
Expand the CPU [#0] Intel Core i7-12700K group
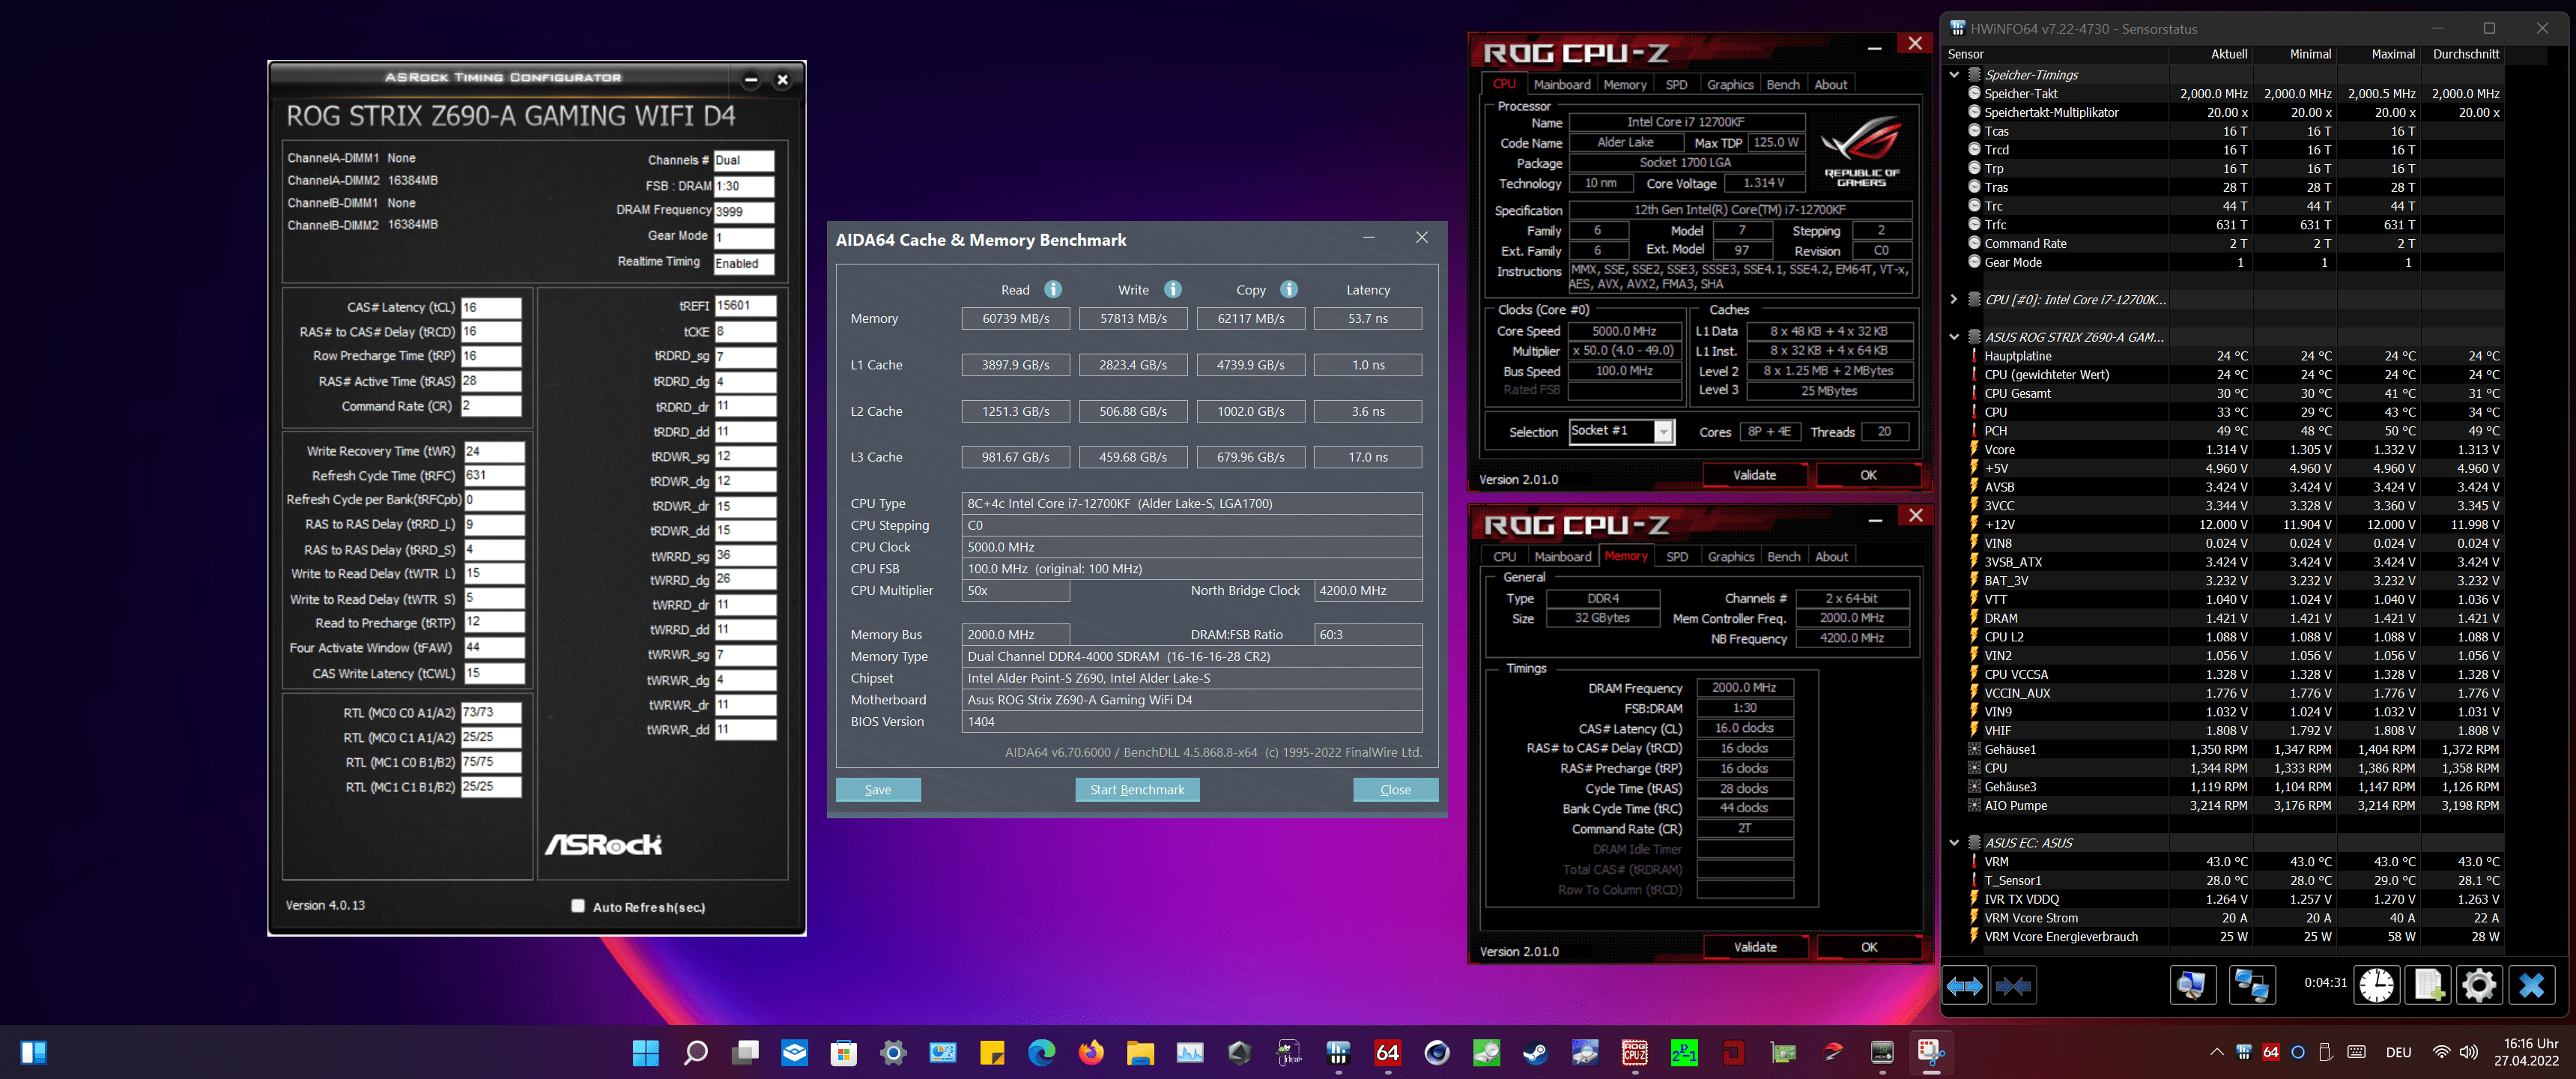point(1954,299)
